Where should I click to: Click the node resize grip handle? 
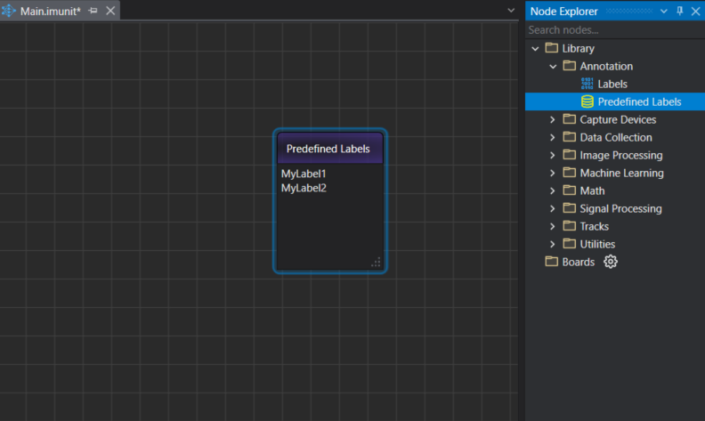[x=376, y=262]
